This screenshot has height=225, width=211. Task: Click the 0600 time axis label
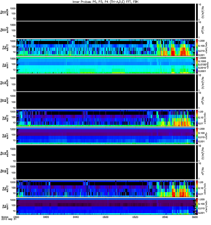click(195, 217)
